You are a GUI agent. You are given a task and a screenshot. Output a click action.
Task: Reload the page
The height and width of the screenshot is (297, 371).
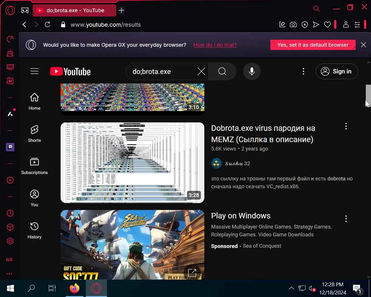pyautogui.click(x=48, y=24)
